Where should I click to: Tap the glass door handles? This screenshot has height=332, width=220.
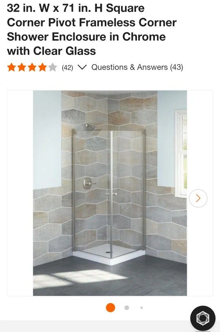tap(111, 194)
